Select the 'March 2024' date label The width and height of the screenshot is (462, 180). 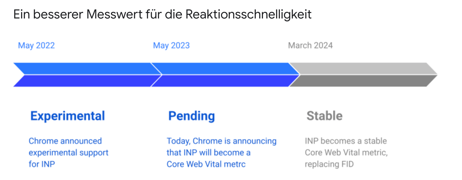pos(310,45)
